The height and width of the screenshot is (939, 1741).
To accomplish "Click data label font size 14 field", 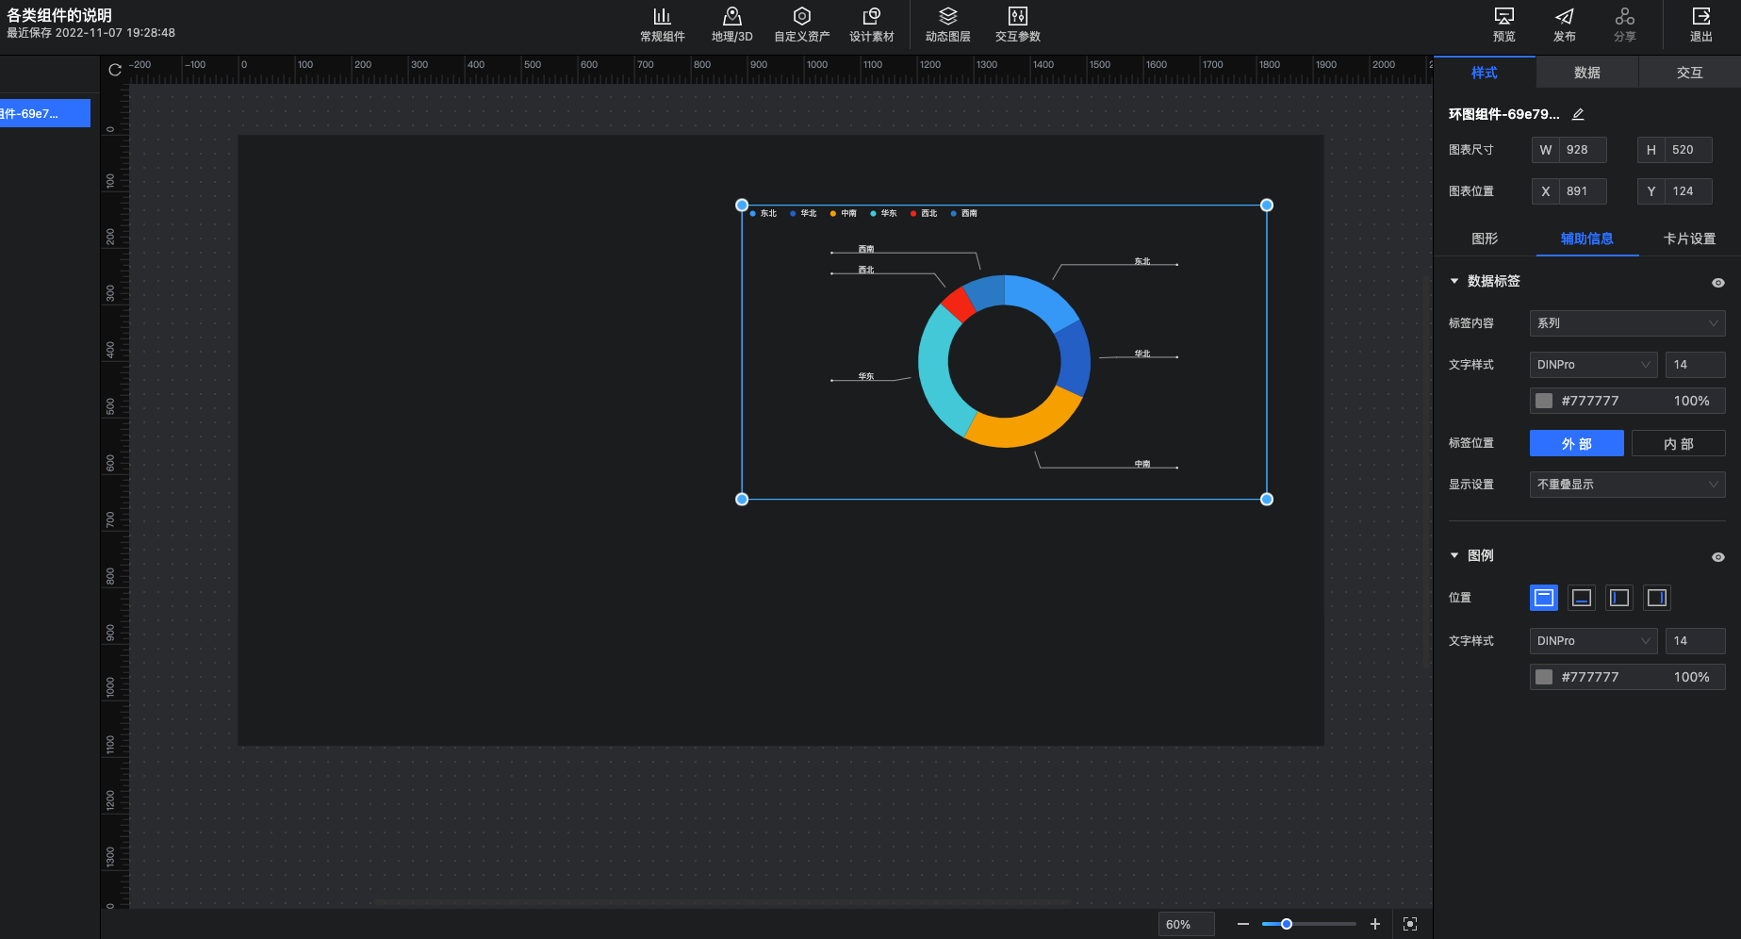I will click(x=1696, y=365).
